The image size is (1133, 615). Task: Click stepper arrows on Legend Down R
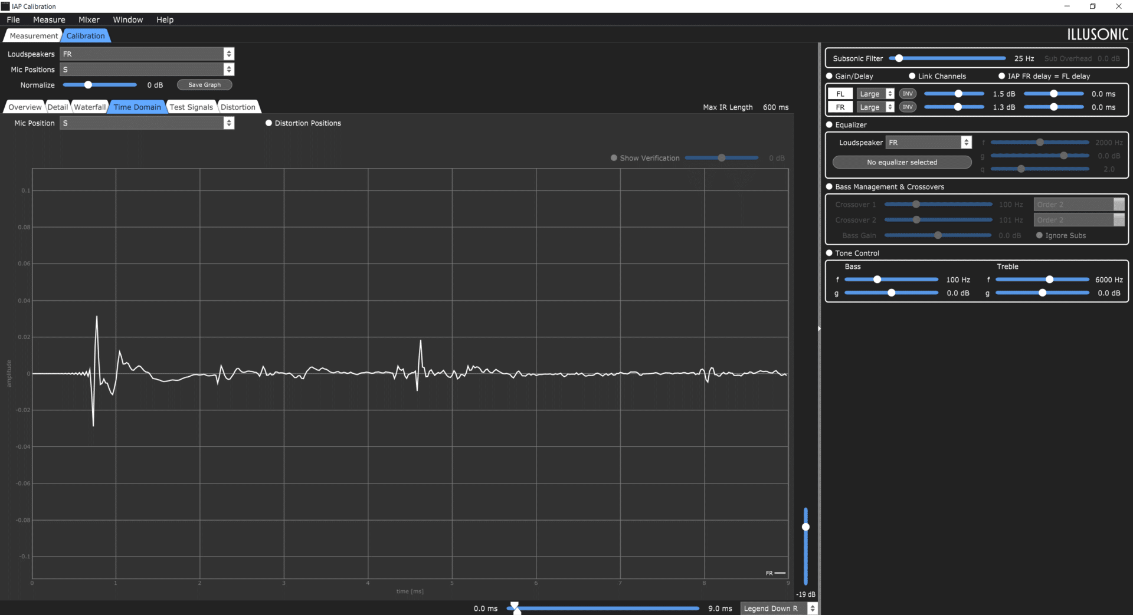point(813,609)
